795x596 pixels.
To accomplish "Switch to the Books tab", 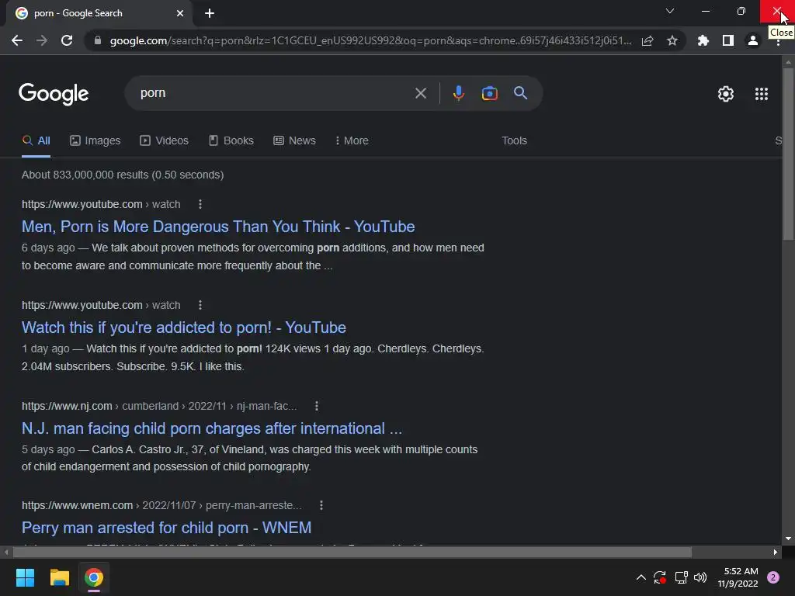I will [x=231, y=140].
